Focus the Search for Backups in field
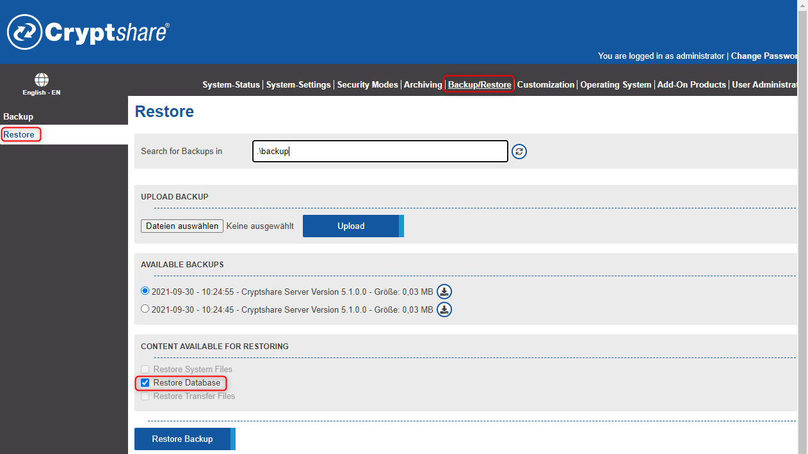808x454 pixels. 380,152
